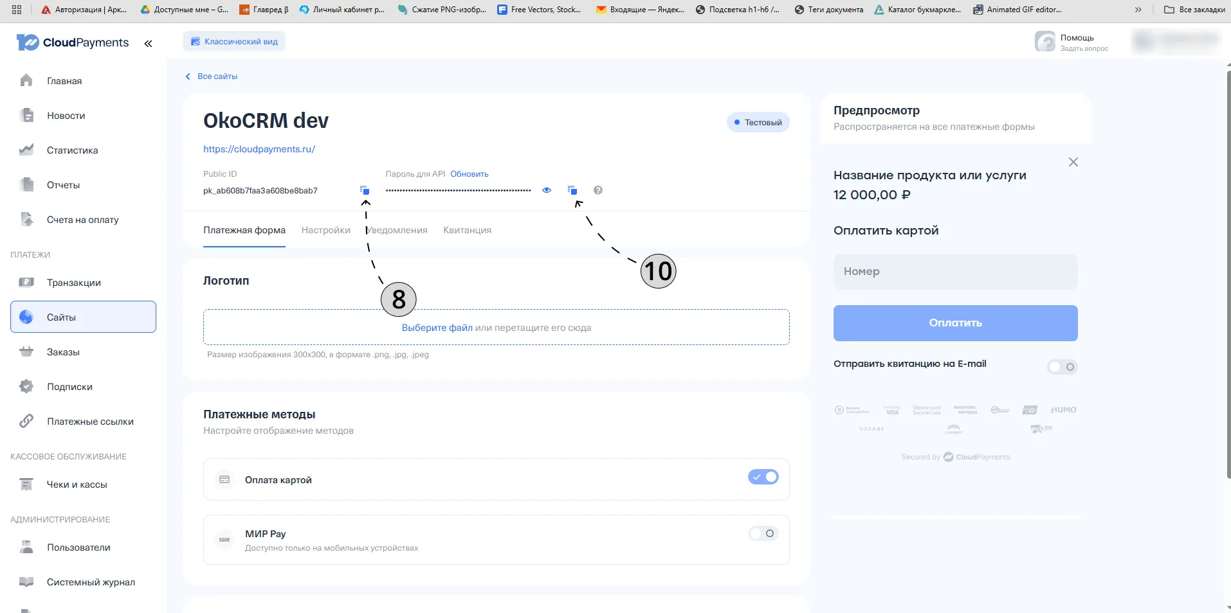Screen dimensions: 1231x613
Task: Click the Оплатить button in preview
Action: (956, 323)
